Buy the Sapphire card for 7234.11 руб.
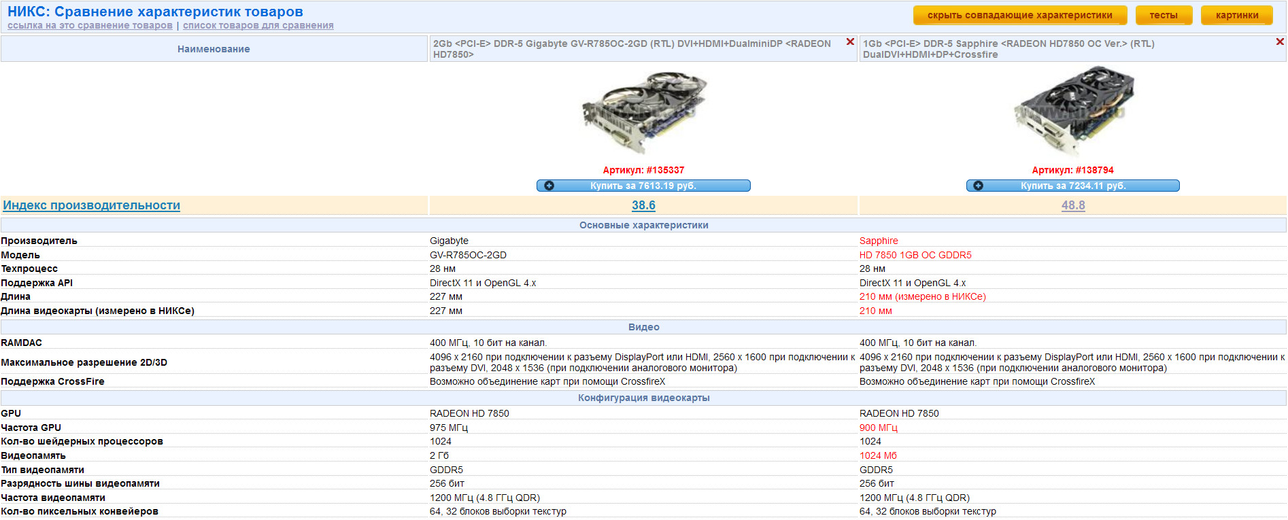The image size is (1288, 520). point(1073,186)
